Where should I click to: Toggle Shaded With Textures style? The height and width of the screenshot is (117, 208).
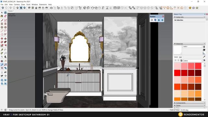click(21, 8)
